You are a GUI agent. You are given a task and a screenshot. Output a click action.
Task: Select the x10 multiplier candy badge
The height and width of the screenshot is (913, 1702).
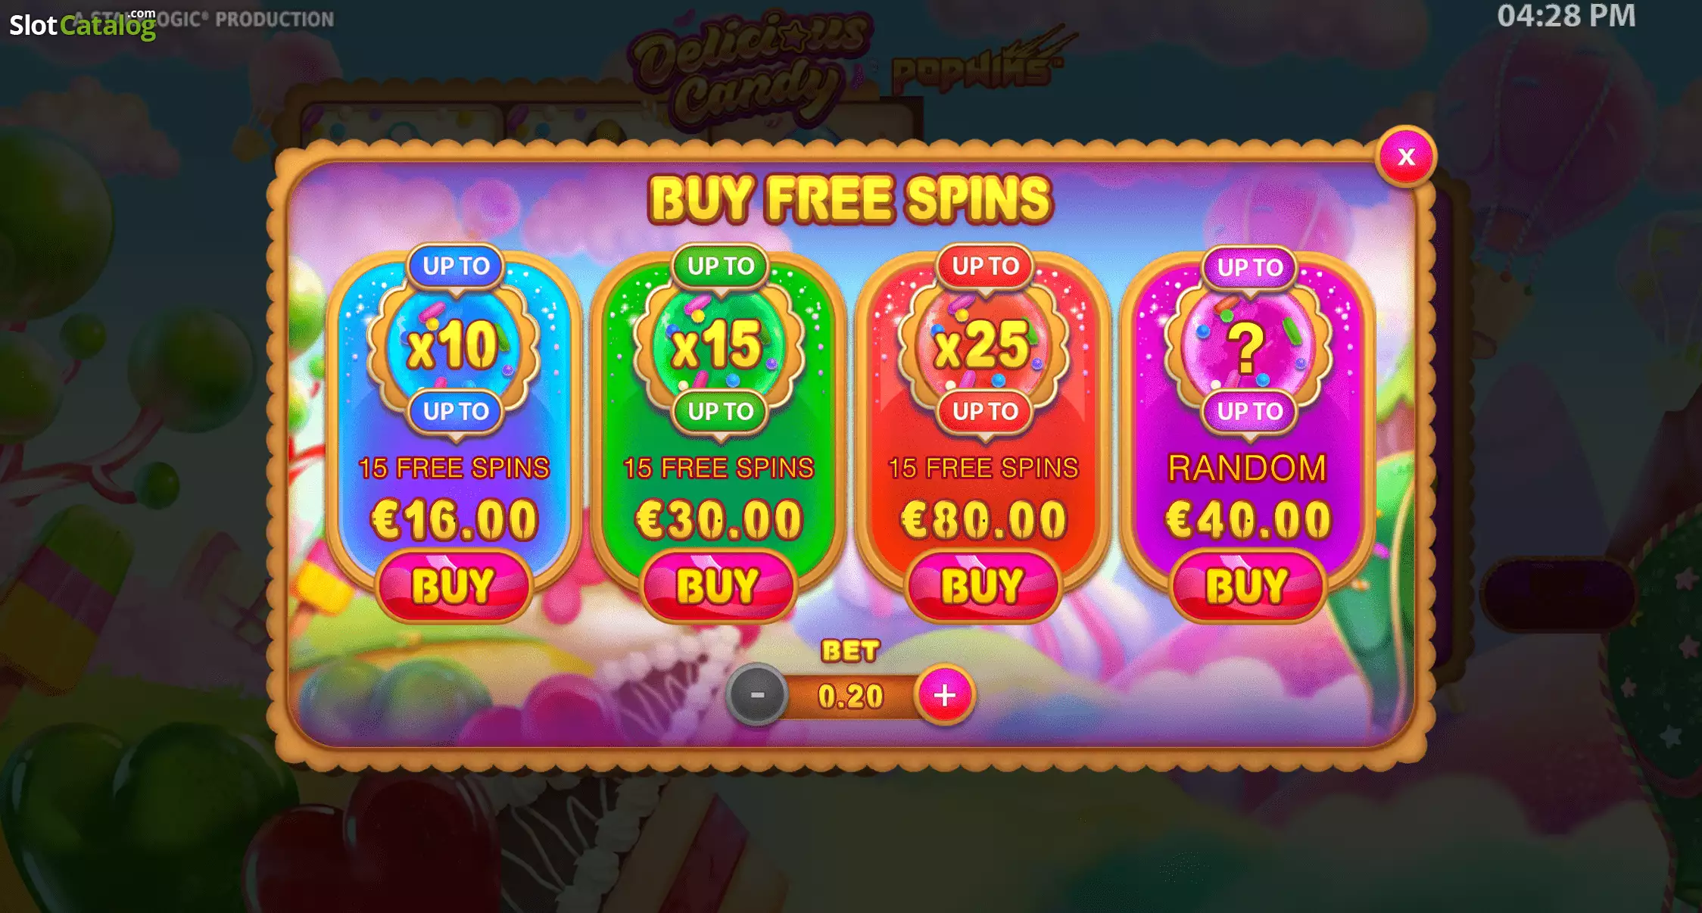click(x=453, y=345)
